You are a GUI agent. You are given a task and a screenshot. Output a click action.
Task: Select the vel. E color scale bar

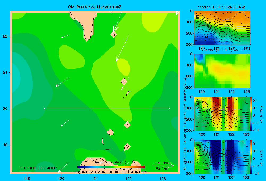(x=251, y=157)
